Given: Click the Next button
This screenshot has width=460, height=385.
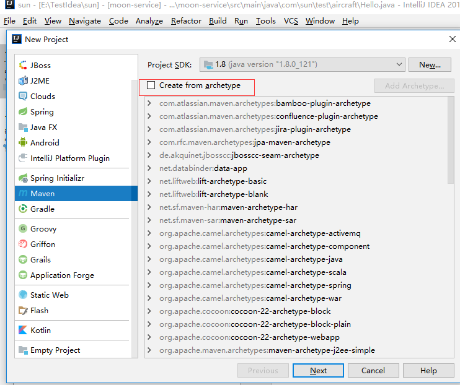Looking at the screenshot, I should [318, 371].
